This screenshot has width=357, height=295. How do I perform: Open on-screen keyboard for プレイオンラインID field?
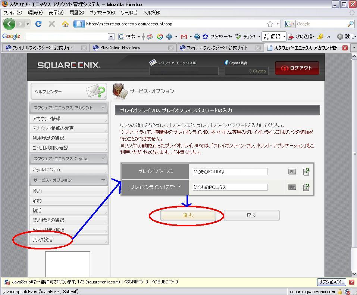click(x=292, y=171)
